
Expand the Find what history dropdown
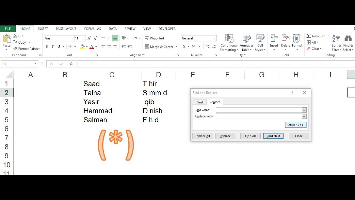click(x=304, y=110)
